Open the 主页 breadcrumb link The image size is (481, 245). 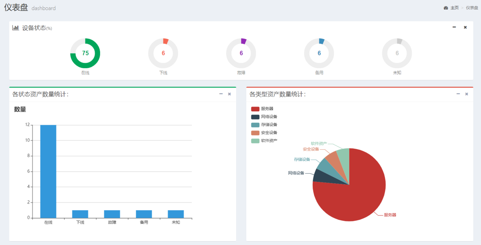click(x=454, y=8)
